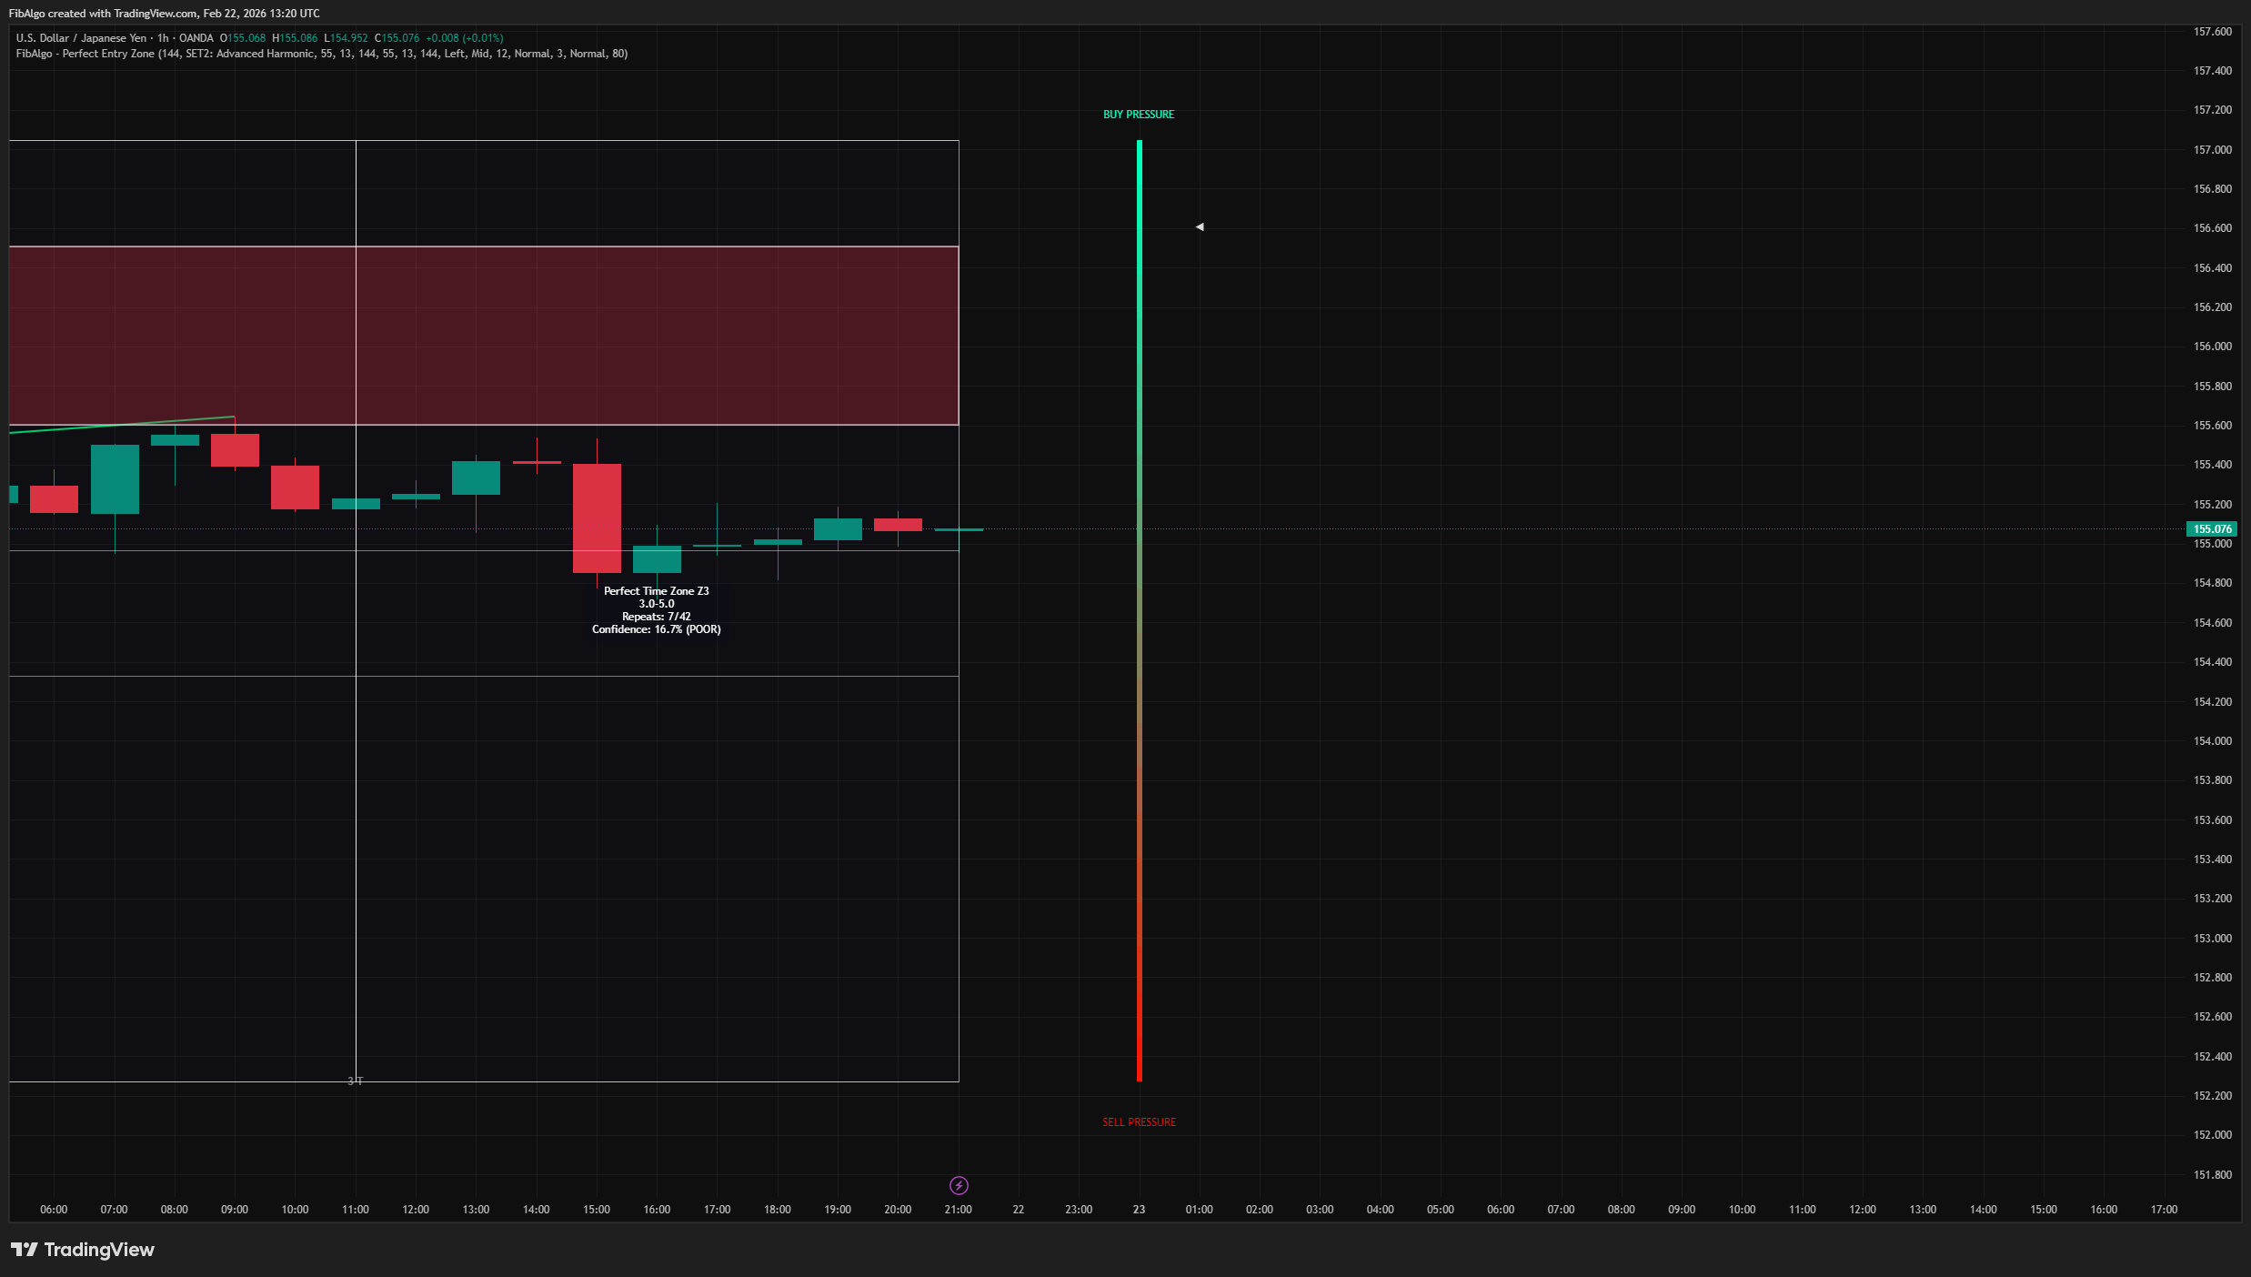Open the Perfect Time Zone Z3 annotation text
The width and height of the screenshot is (2251, 1277).
(x=657, y=590)
